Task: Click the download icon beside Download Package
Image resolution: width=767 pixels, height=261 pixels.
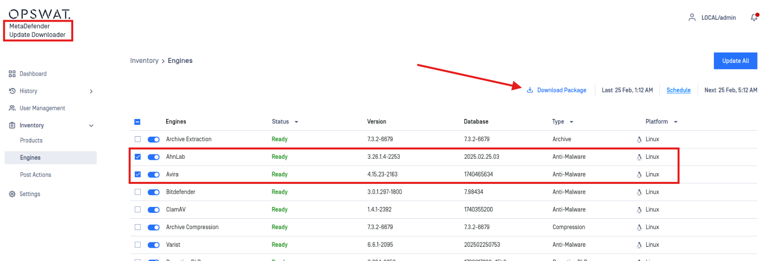Action: [x=530, y=90]
